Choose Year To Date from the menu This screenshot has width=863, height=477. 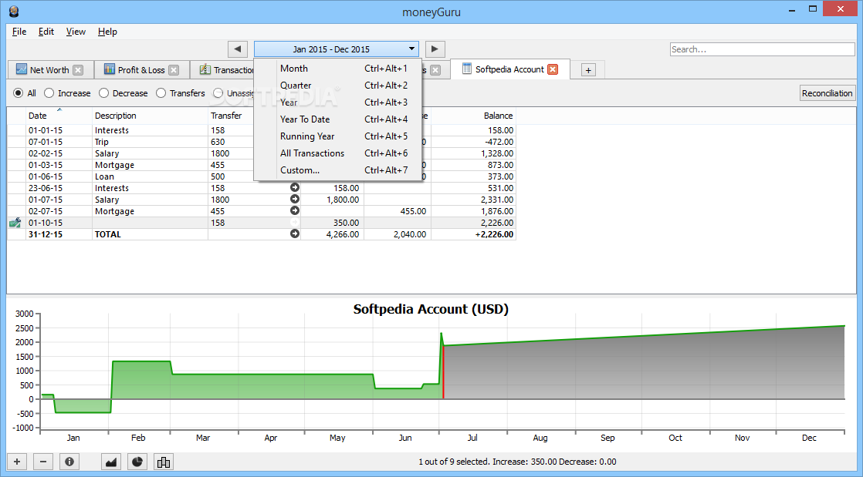[338, 119]
